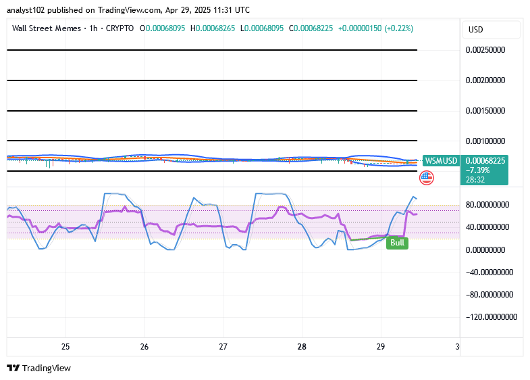Image resolution: width=530 pixels, height=380 pixels.
Task: Click the US flag event icon
Action: click(426, 178)
